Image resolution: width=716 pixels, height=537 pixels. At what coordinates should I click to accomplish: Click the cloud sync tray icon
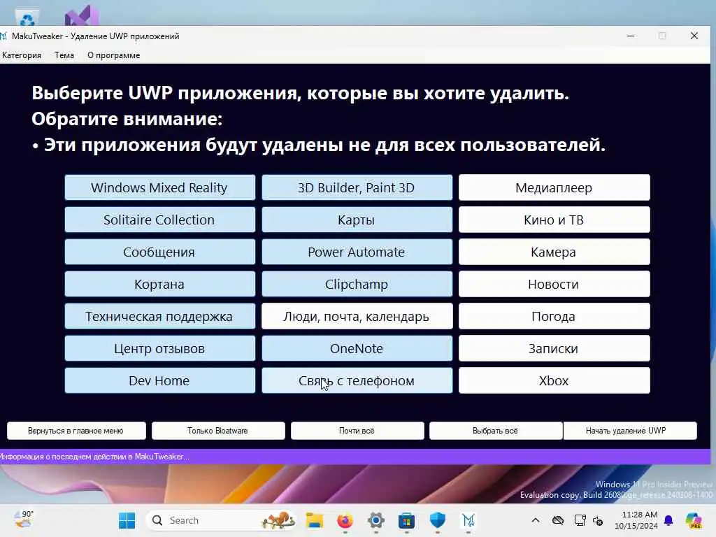[x=558, y=520]
